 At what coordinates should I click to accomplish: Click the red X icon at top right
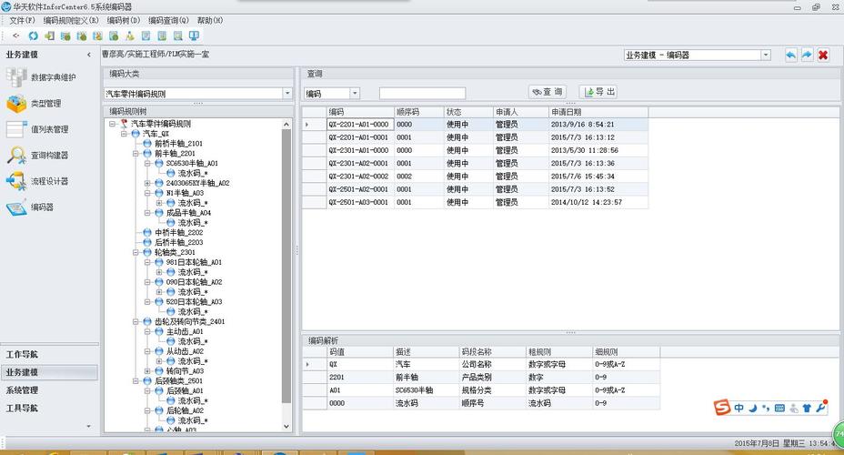(x=823, y=55)
